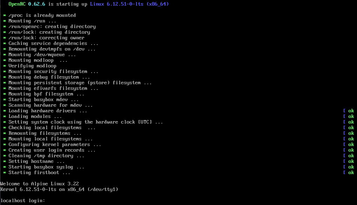
Task: Click the ok status beside Setting hostname
Action: click(351, 161)
